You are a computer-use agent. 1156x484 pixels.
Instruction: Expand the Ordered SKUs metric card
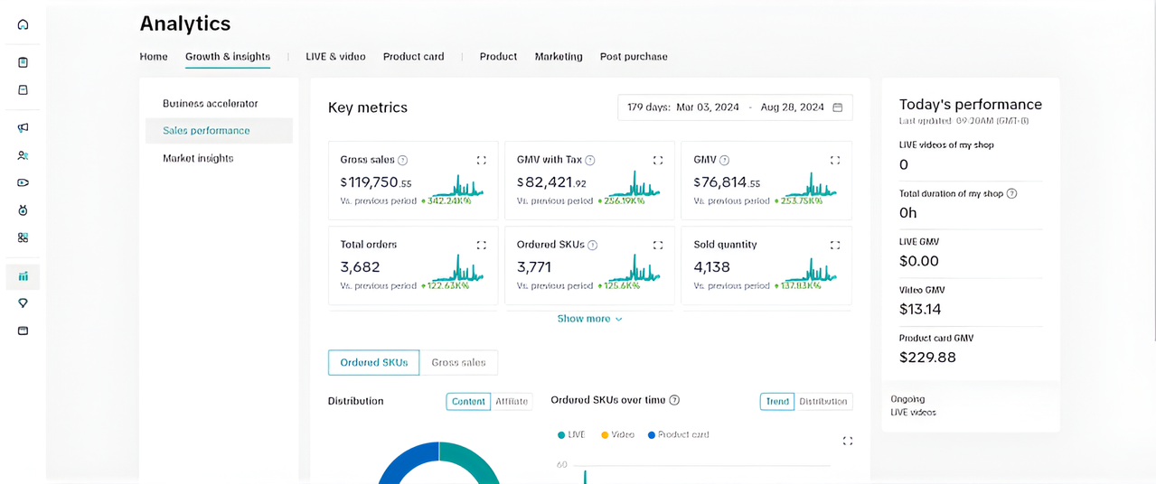pos(658,245)
